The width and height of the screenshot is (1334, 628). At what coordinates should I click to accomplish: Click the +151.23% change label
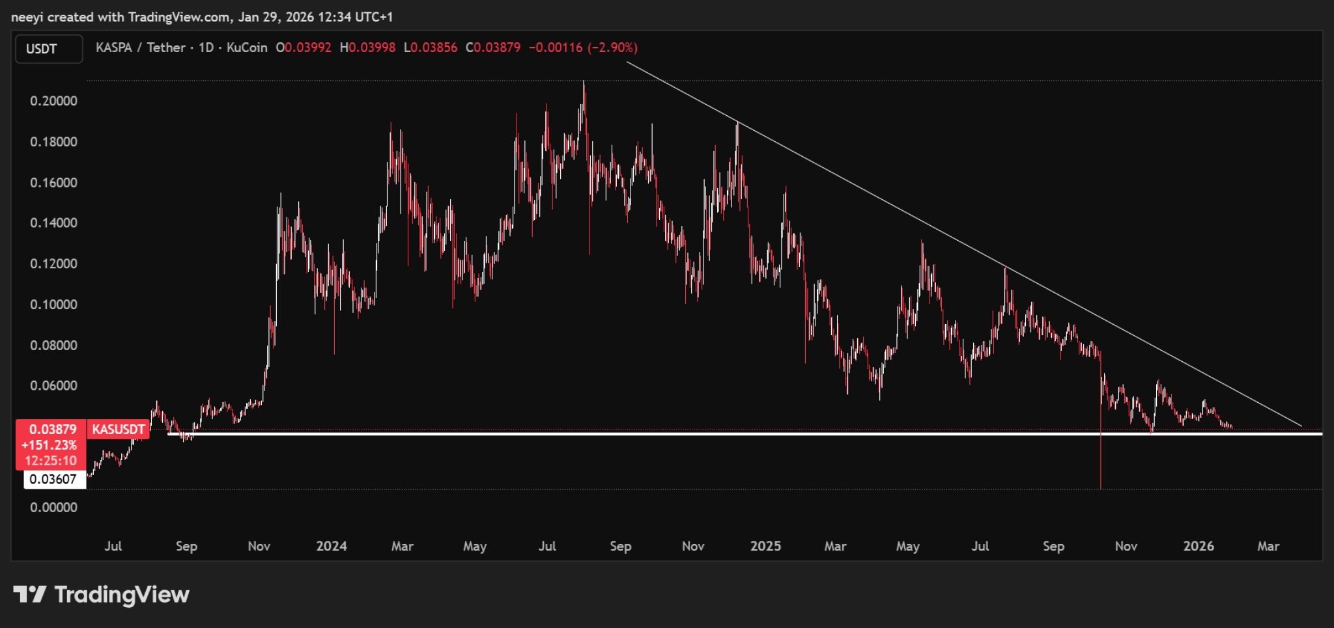click(x=50, y=445)
